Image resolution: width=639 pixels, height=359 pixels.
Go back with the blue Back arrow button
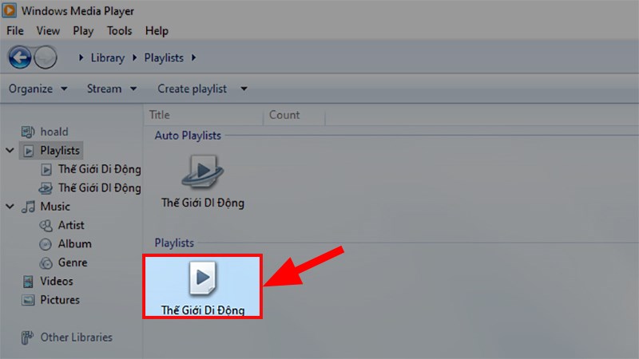pyautogui.click(x=19, y=57)
